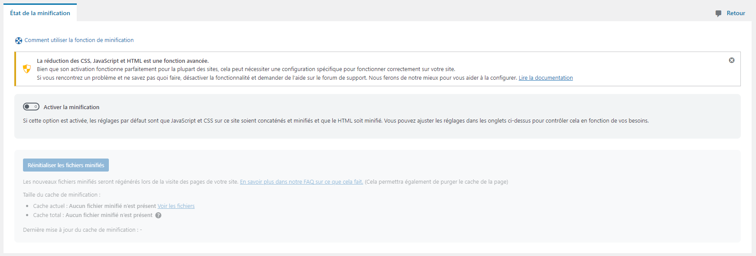
Task: Click the lifebuoy help icon
Action: click(19, 41)
